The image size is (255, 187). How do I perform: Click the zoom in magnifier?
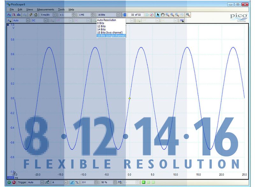(x=172, y=15)
